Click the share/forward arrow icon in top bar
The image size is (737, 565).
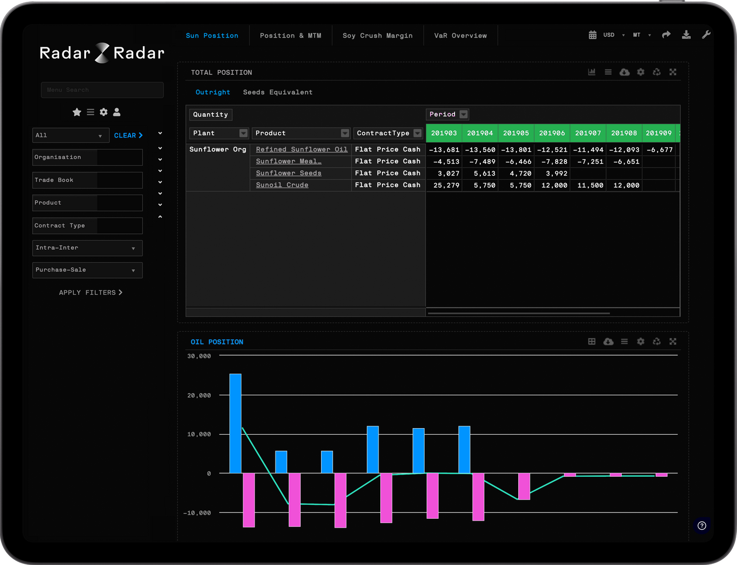point(666,35)
